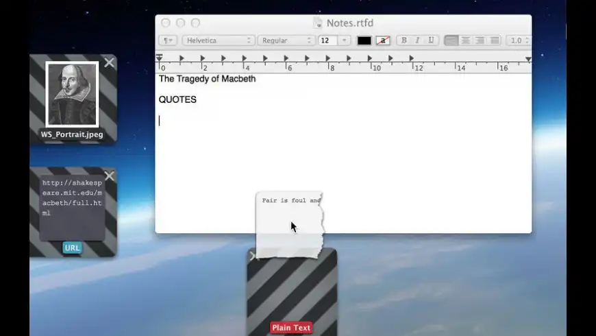
Task: Click the 'Fair is foul' text clipping
Action: (x=290, y=226)
